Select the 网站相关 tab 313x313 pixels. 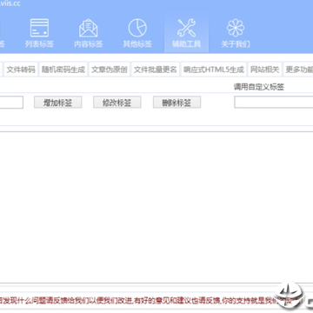pyautogui.click(x=264, y=70)
